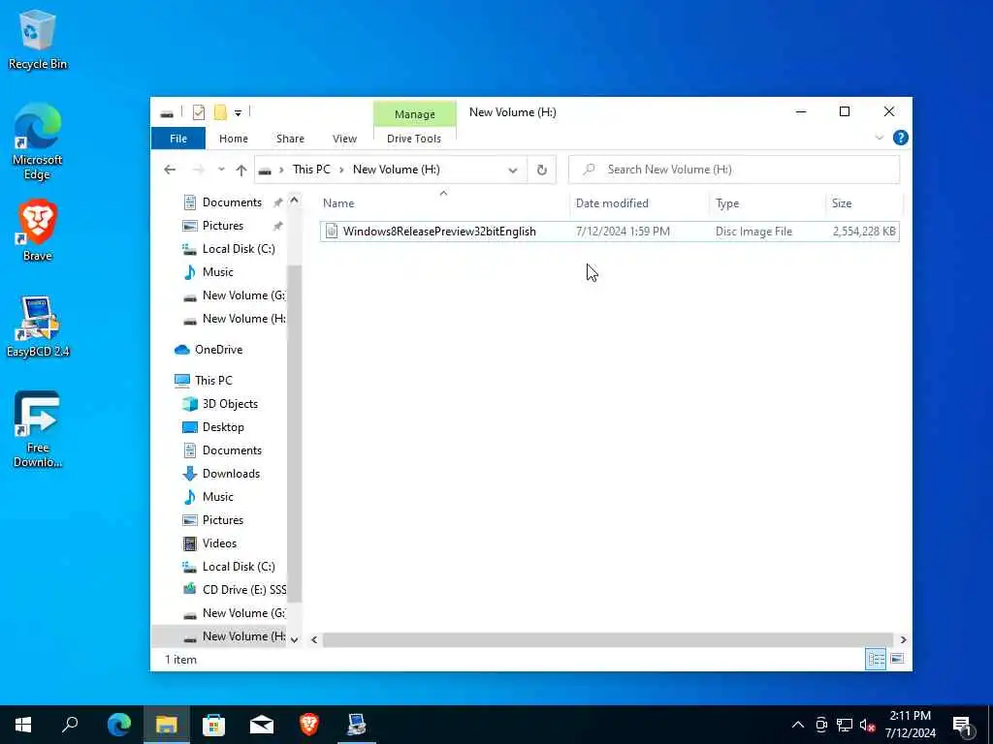The width and height of the screenshot is (993, 744).
Task: Open Microsoft Edge from taskbar
Action: click(x=119, y=725)
